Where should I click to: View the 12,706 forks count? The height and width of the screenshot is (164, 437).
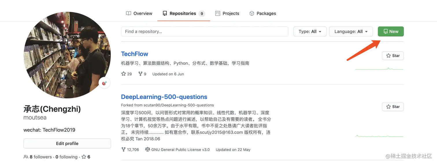pos(130,150)
